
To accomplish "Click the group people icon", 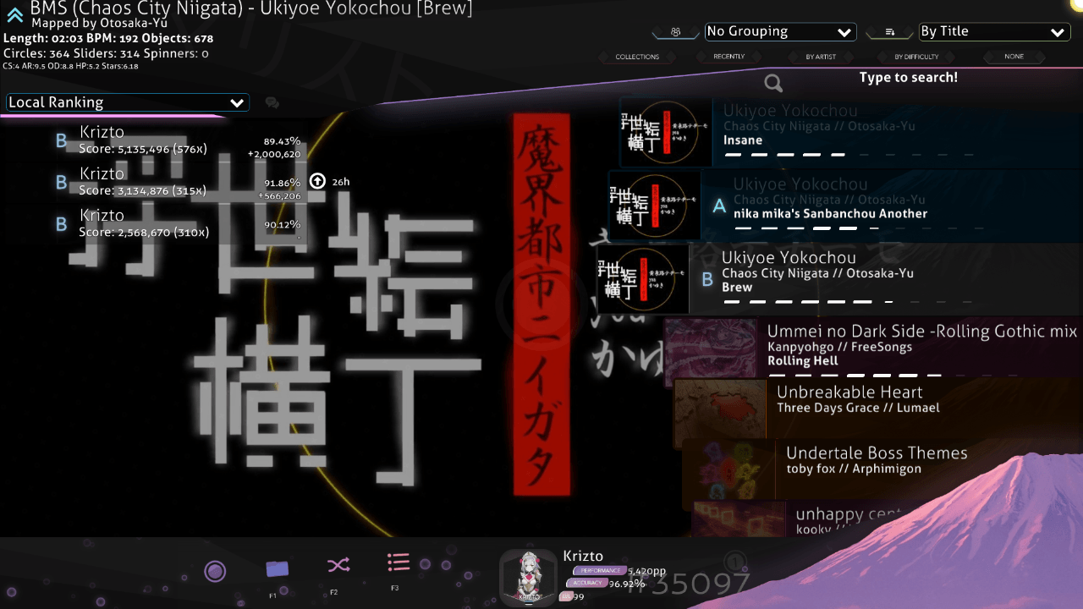I will 675,32.
